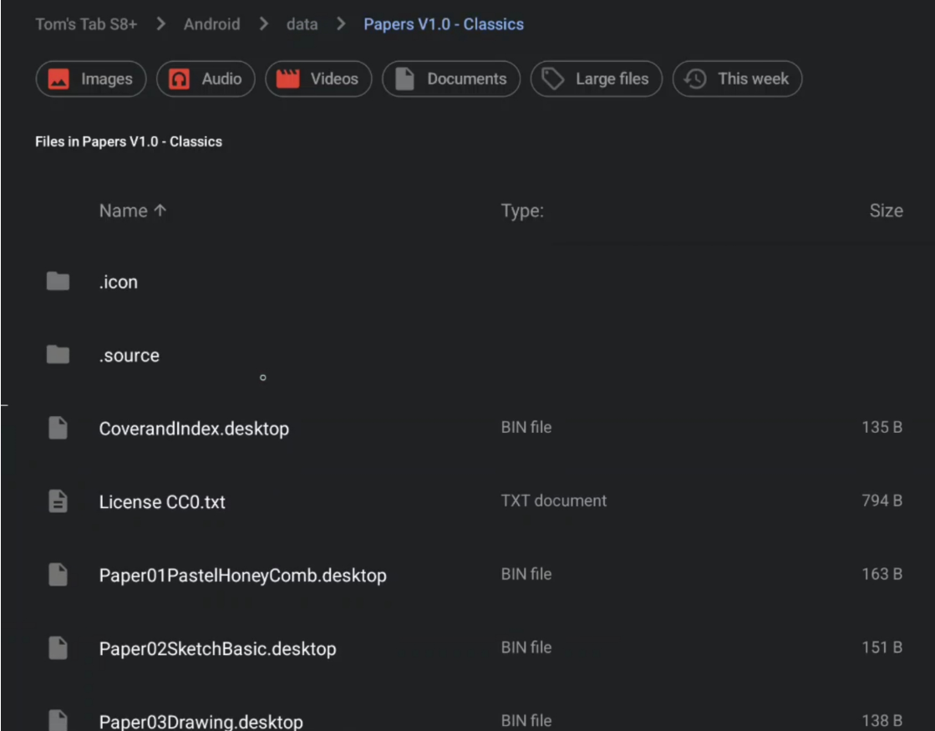Select the Paper03Drawing.desktop file
The height and width of the screenshot is (731, 935).
coord(201,721)
